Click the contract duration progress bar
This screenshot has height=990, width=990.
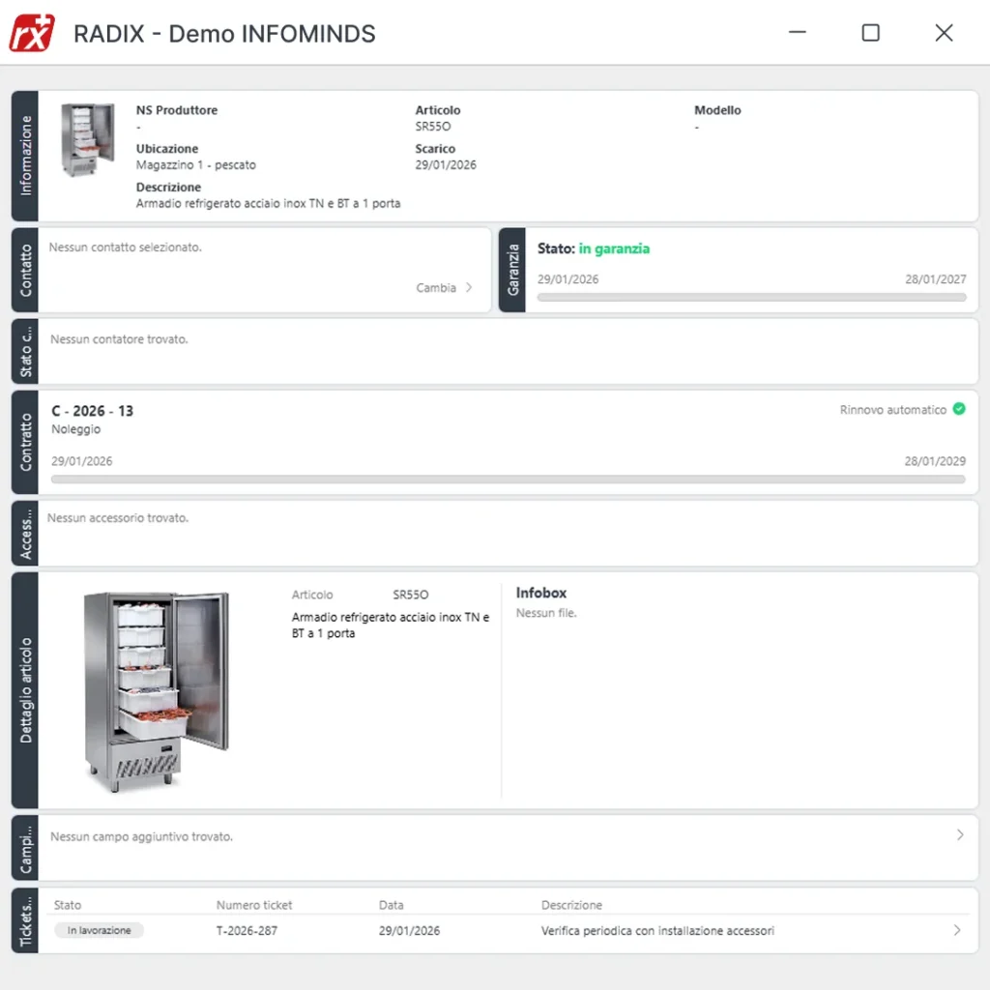tap(508, 479)
